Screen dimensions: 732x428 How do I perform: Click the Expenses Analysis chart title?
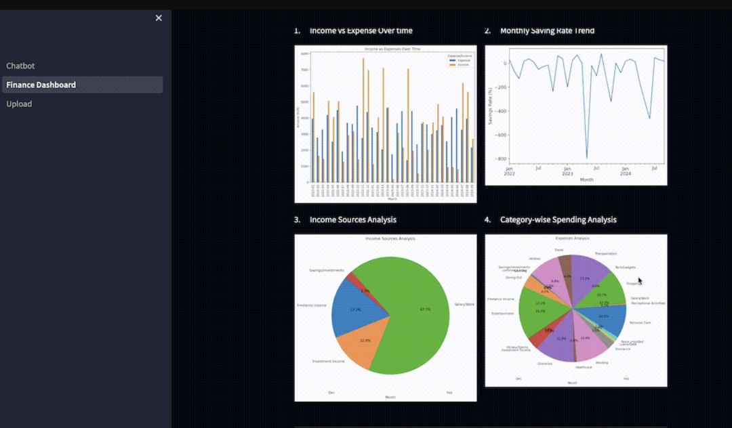(572, 238)
